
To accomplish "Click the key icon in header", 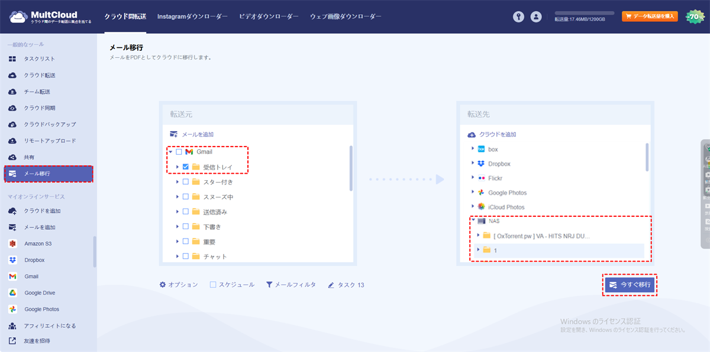I will [518, 17].
